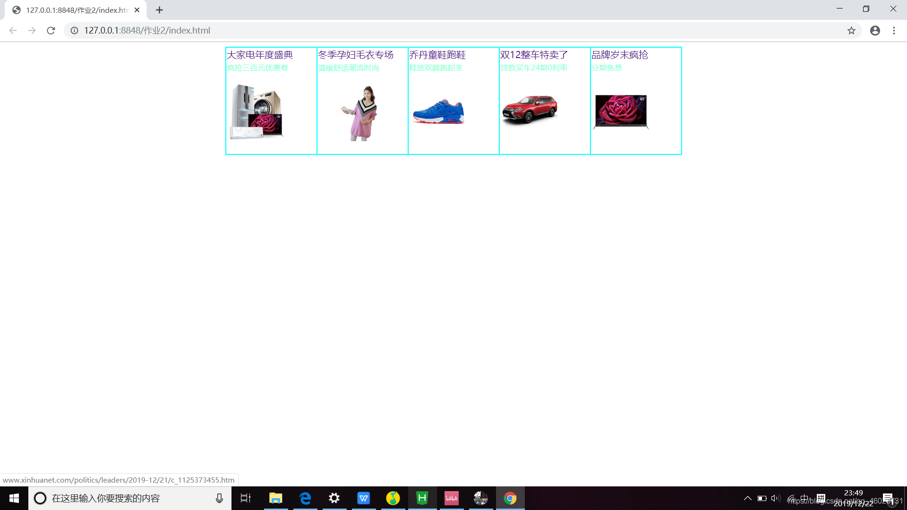Screen dimensions: 907x510
Task: Click the blue sneaker product image
Action: tap(438, 112)
